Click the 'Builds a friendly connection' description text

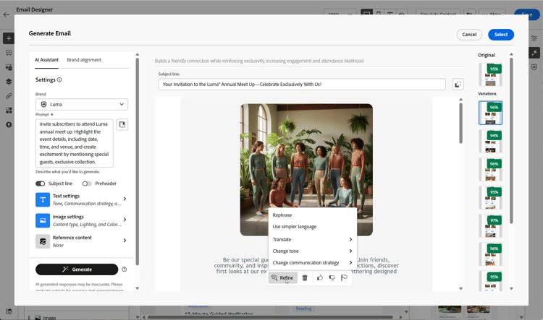(x=259, y=61)
